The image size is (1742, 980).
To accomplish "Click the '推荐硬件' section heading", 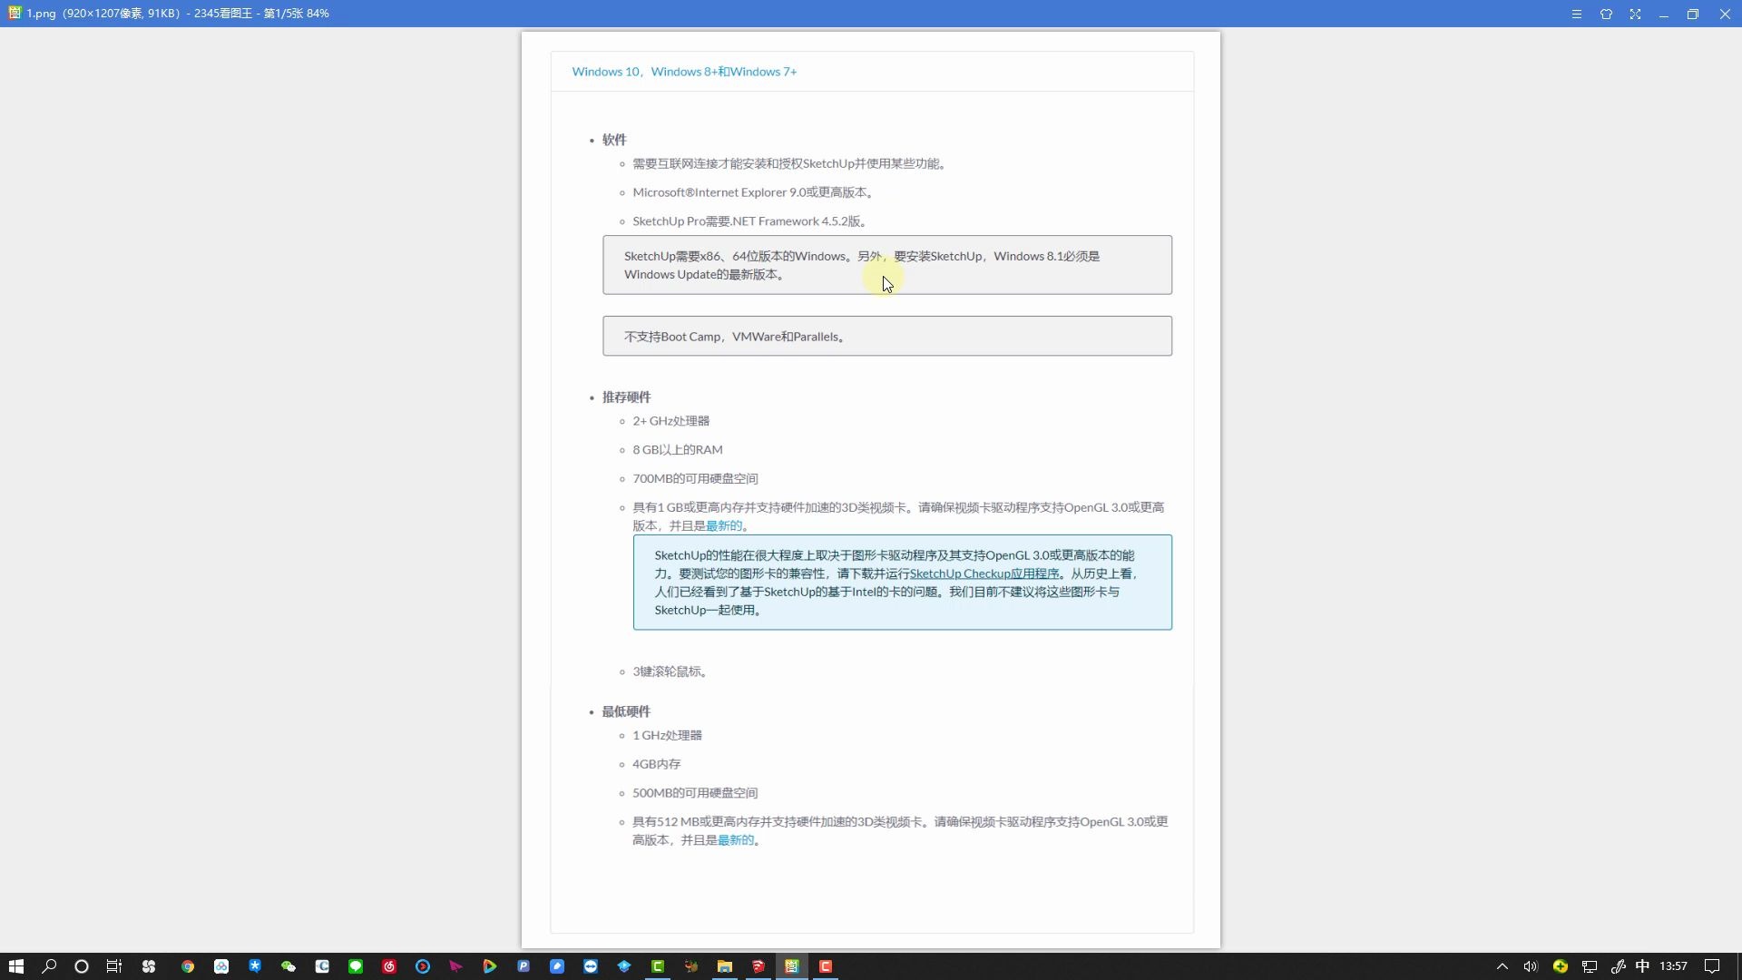I will coord(626,397).
